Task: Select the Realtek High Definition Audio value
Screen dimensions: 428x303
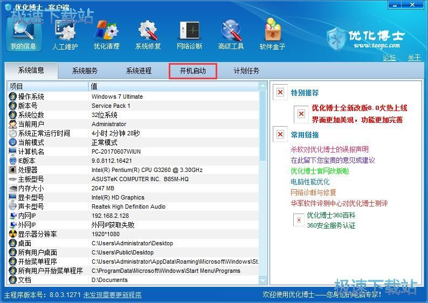Action: 128,206
